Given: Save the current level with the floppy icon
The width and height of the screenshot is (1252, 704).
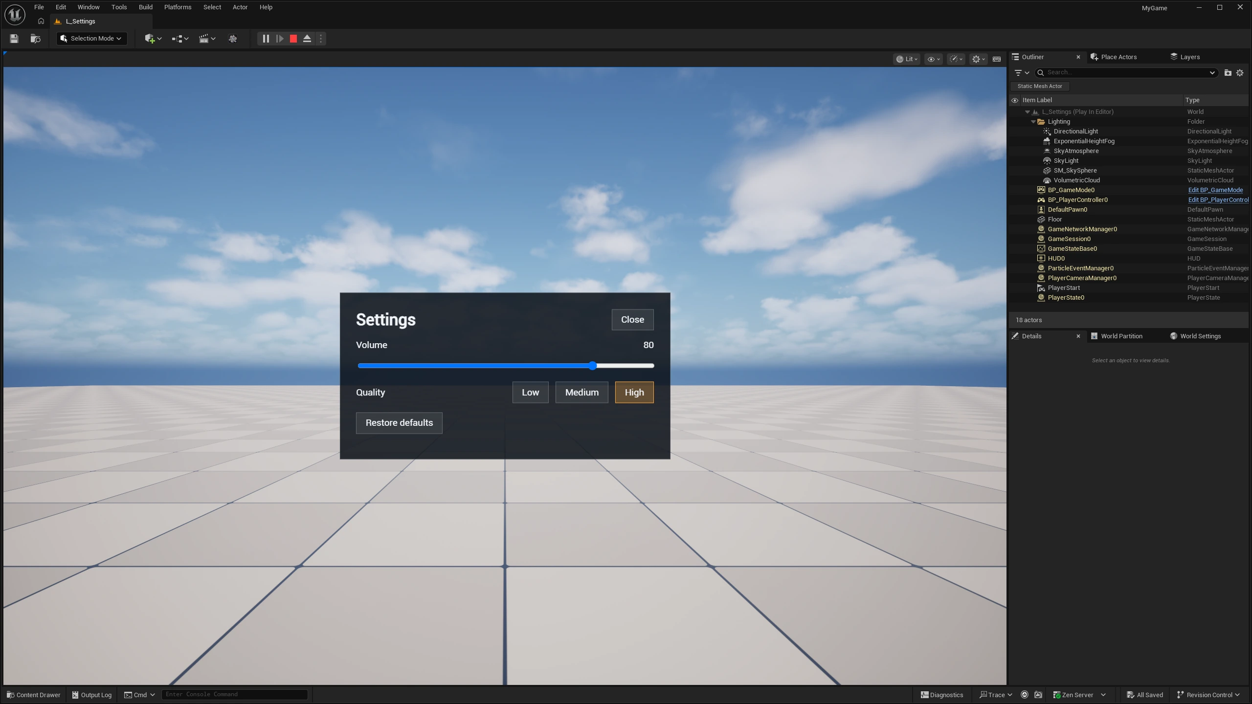Looking at the screenshot, I should (14, 39).
